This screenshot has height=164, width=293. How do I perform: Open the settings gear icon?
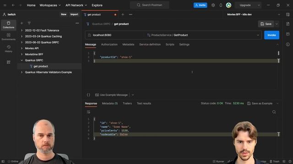pyautogui.click(x=213, y=5)
